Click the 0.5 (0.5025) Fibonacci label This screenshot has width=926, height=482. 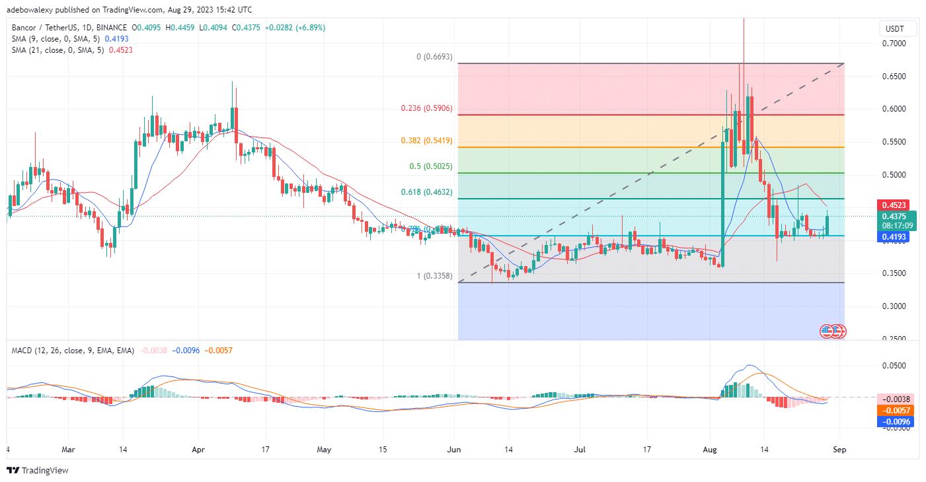432,166
